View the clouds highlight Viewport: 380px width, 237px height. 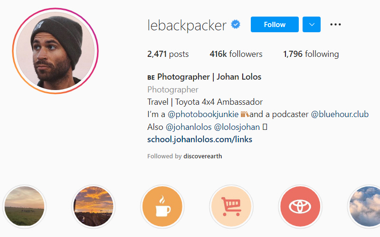[x=365, y=207]
